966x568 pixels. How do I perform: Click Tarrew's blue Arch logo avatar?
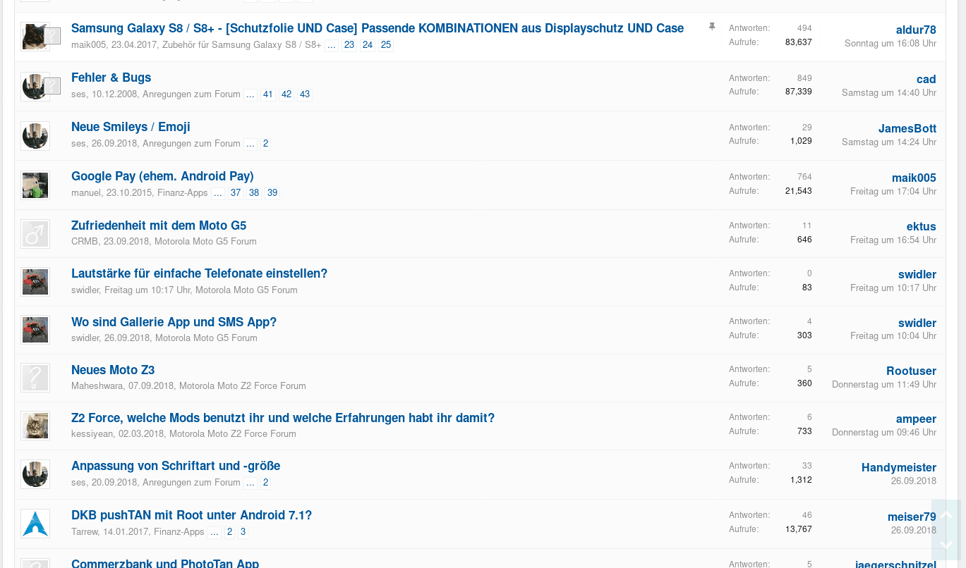coord(35,524)
